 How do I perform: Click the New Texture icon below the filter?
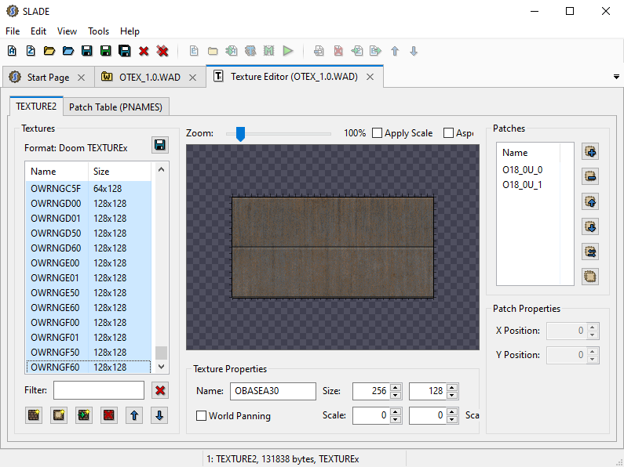pos(34,415)
